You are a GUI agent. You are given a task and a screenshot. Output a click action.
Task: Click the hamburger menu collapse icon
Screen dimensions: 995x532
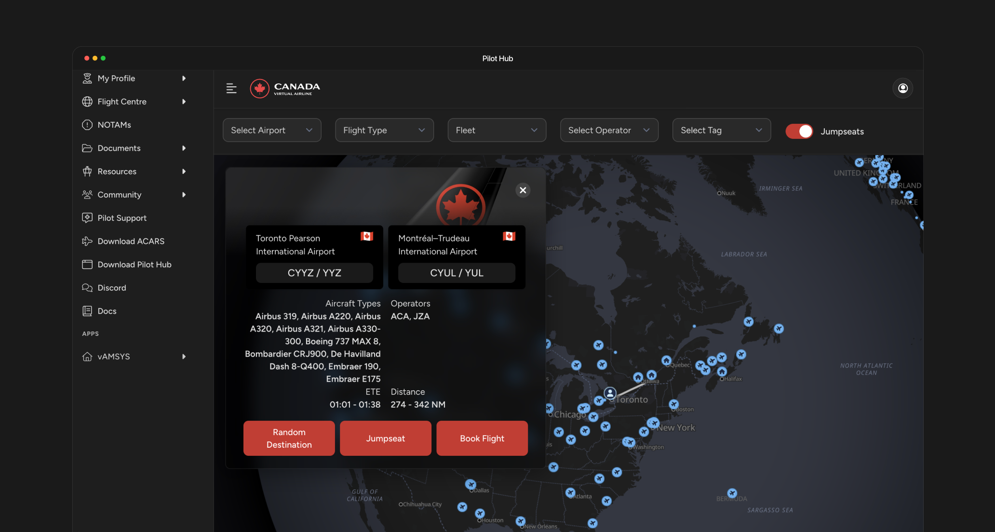231,88
